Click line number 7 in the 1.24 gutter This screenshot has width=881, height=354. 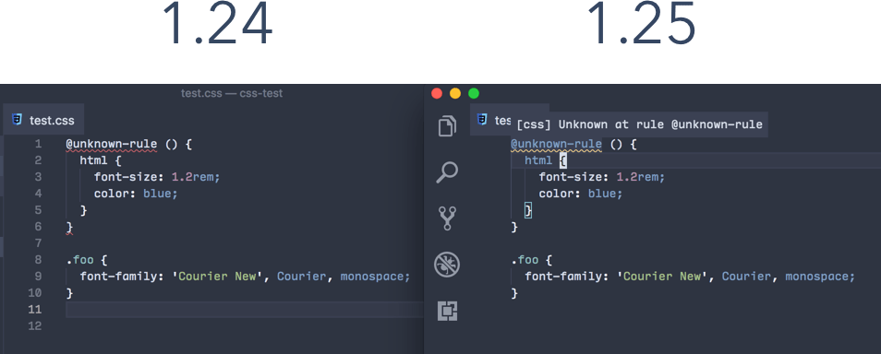coord(38,243)
